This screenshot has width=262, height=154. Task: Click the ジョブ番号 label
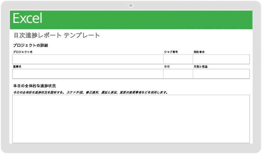coord(171,52)
